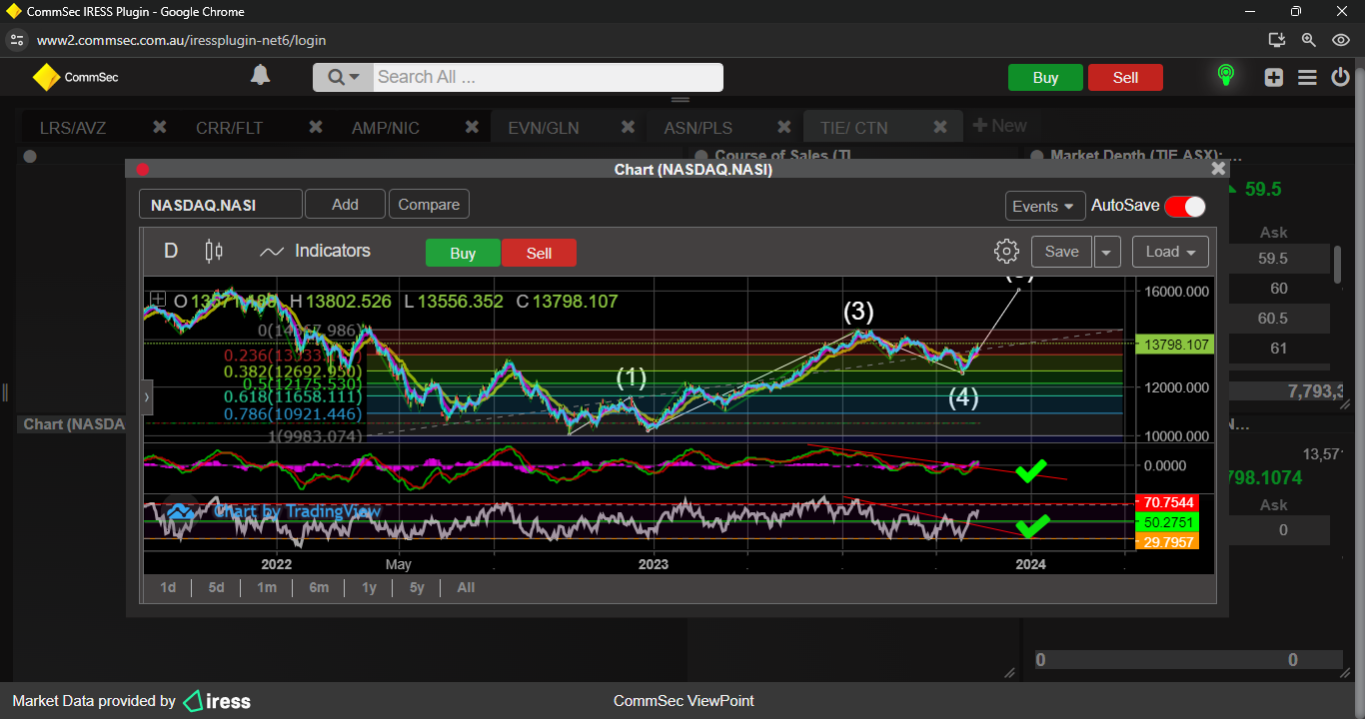
Task: Click the green lightbulb ideas icon
Action: 1225,76
